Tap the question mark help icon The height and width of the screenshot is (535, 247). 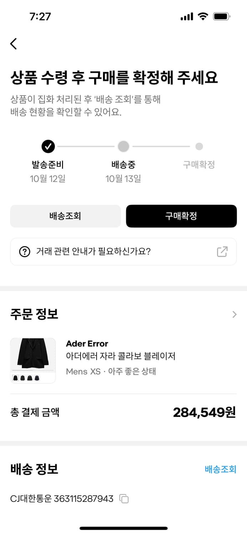click(x=24, y=252)
